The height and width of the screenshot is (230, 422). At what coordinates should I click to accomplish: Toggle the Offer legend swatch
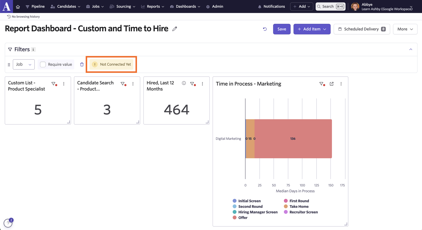tap(235, 218)
